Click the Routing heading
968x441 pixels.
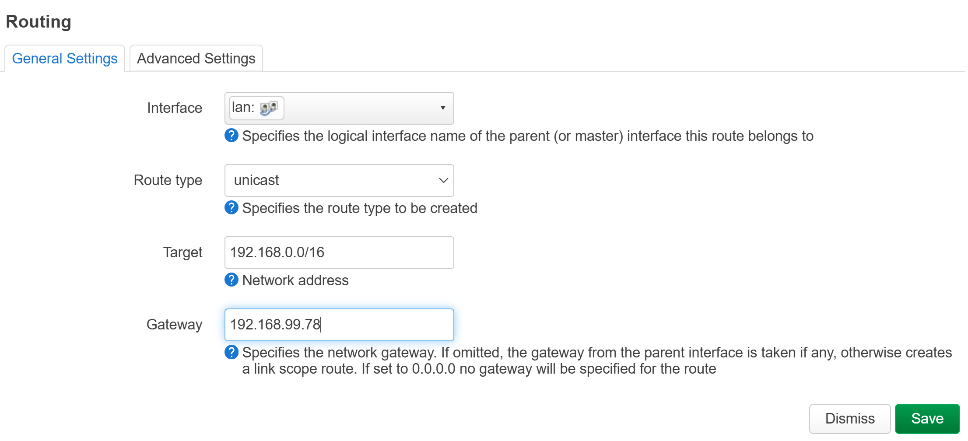click(x=39, y=21)
